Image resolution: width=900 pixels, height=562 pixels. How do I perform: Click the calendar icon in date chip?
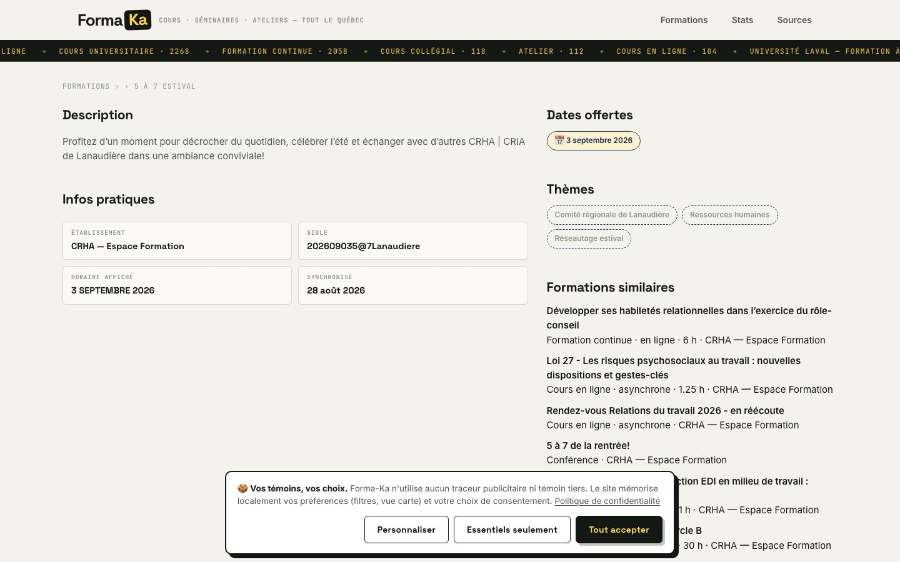(559, 140)
